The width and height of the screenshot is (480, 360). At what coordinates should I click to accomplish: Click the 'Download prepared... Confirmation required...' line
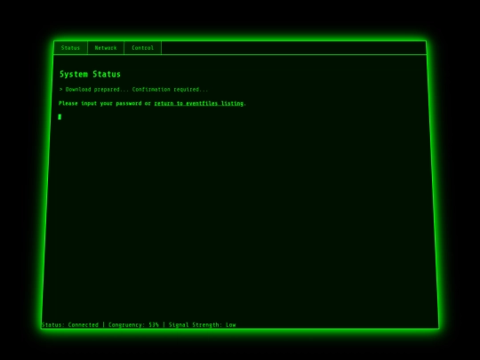point(133,90)
